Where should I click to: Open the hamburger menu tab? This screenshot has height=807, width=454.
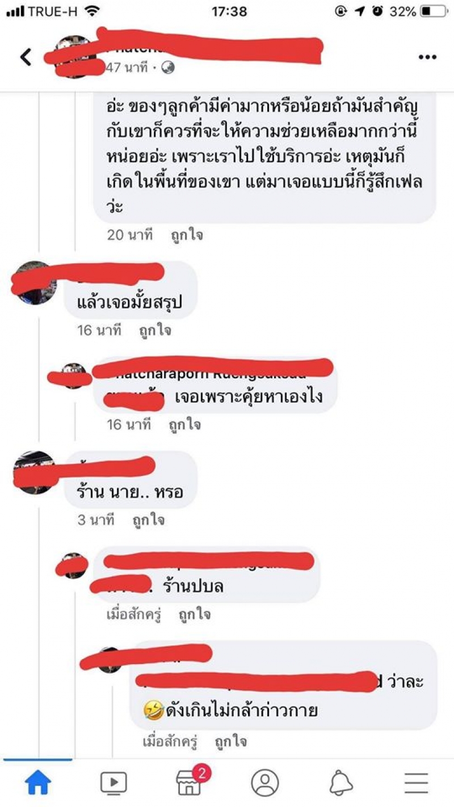tap(416, 783)
